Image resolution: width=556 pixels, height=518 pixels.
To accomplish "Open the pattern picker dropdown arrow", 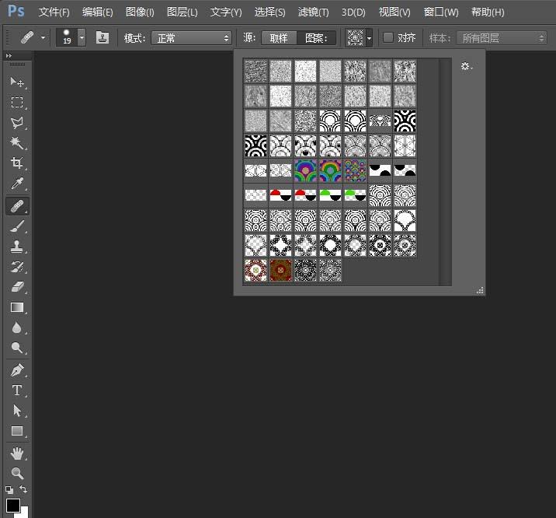I will (x=370, y=38).
